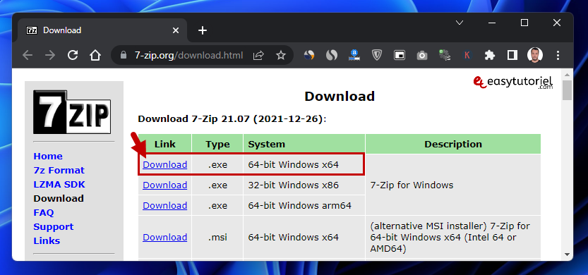Open the Links page
Viewport: 588px width, 275px height.
coord(47,241)
